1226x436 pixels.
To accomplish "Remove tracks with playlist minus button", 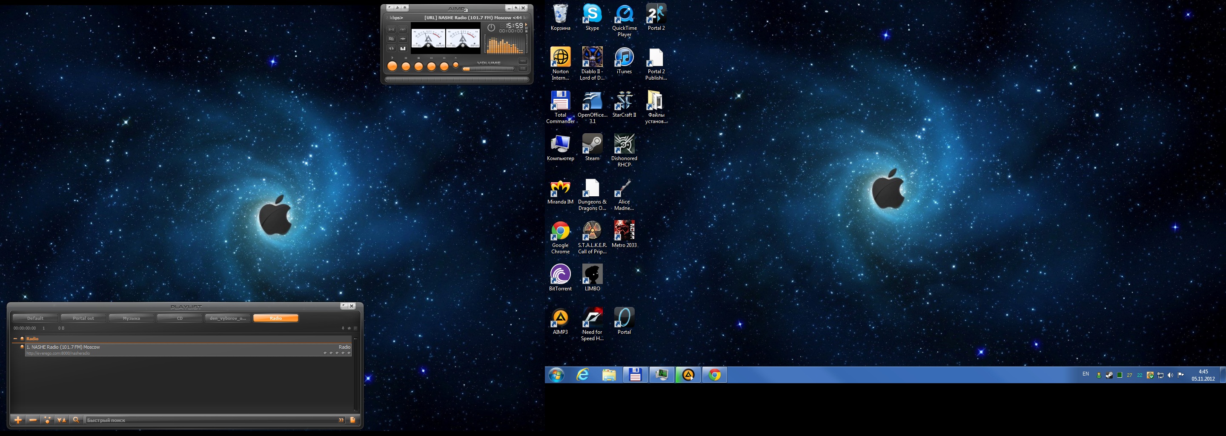I will click(x=33, y=420).
